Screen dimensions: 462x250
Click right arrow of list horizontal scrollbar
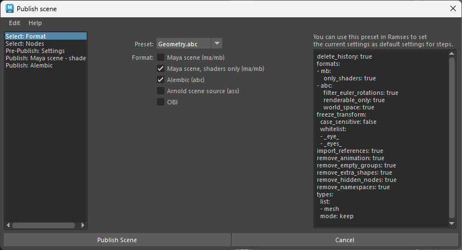(x=83, y=225)
